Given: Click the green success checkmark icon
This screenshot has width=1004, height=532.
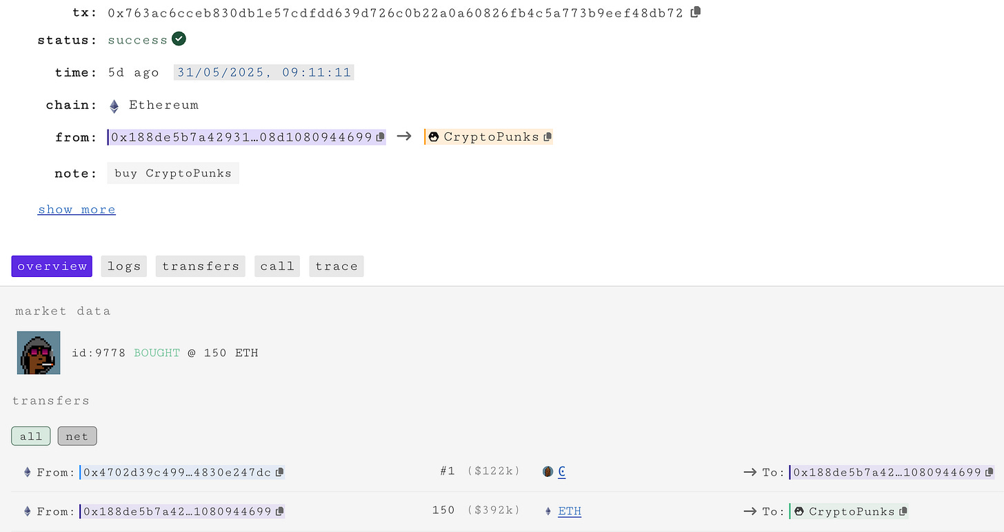Looking at the screenshot, I should [x=179, y=39].
